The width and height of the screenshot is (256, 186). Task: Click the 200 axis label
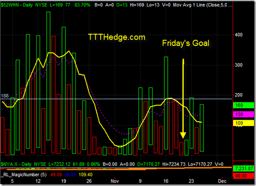pyautogui.click(x=239, y=95)
